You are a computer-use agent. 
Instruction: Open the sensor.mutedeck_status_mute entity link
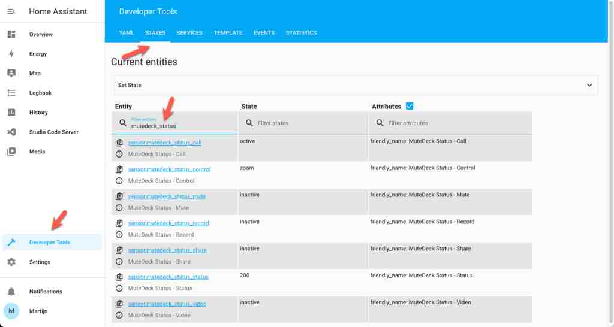[167, 196]
